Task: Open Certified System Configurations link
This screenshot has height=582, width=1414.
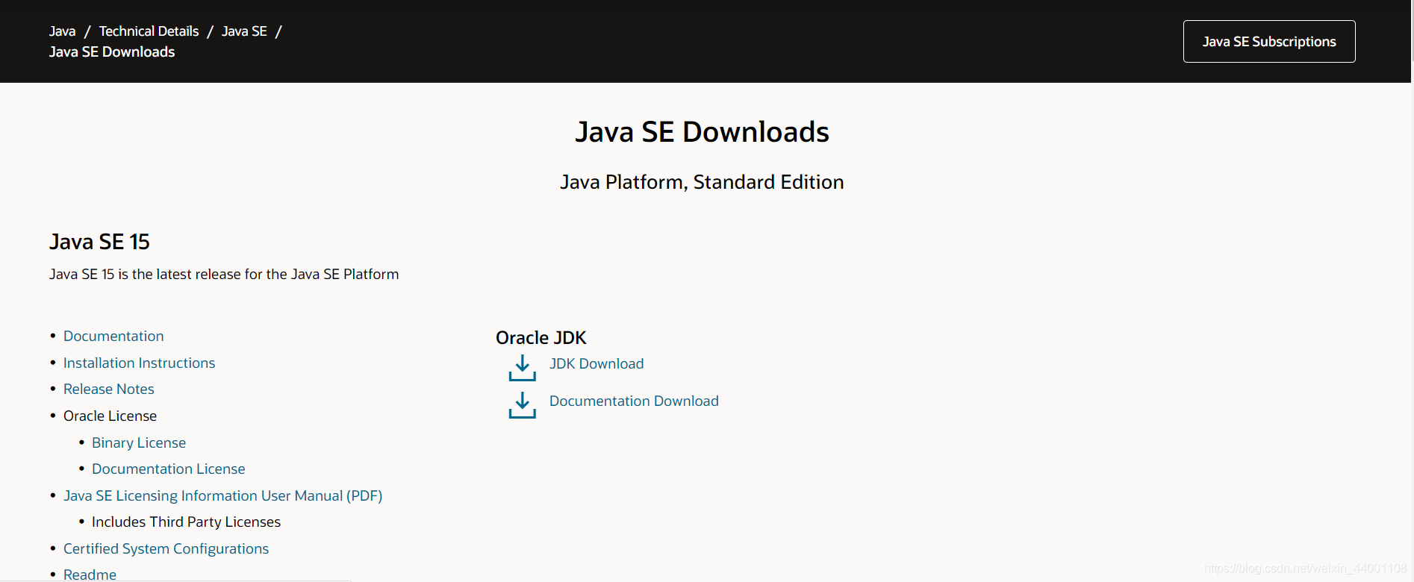Action: click(166, 548)
